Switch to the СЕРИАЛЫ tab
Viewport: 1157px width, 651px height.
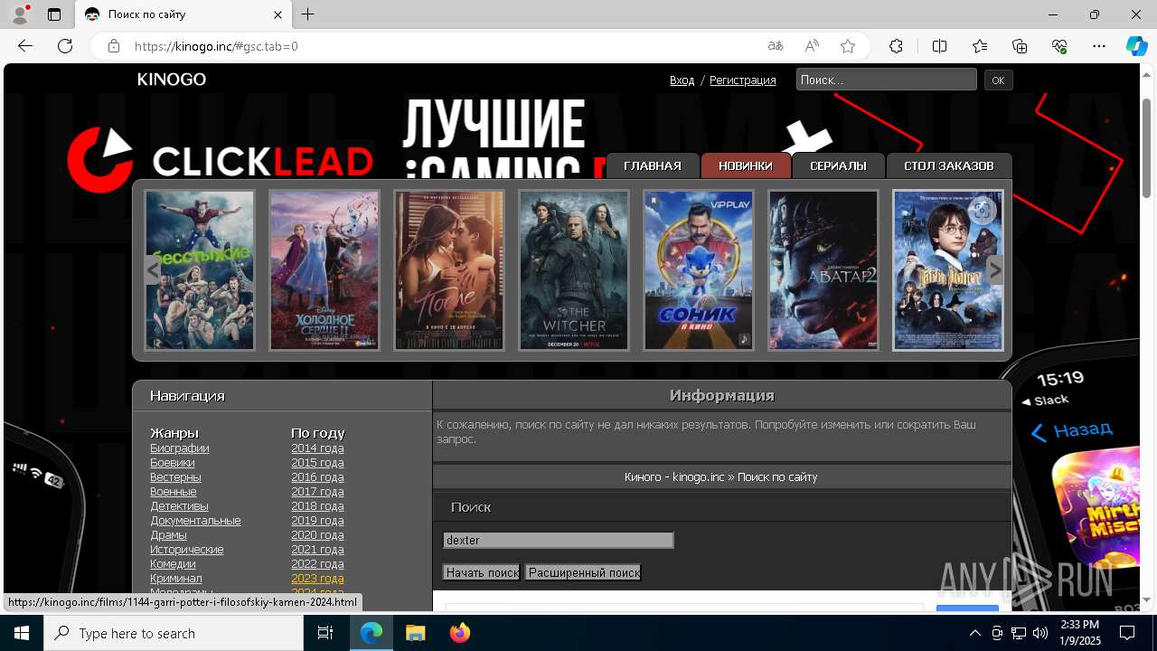click(838, 165)
